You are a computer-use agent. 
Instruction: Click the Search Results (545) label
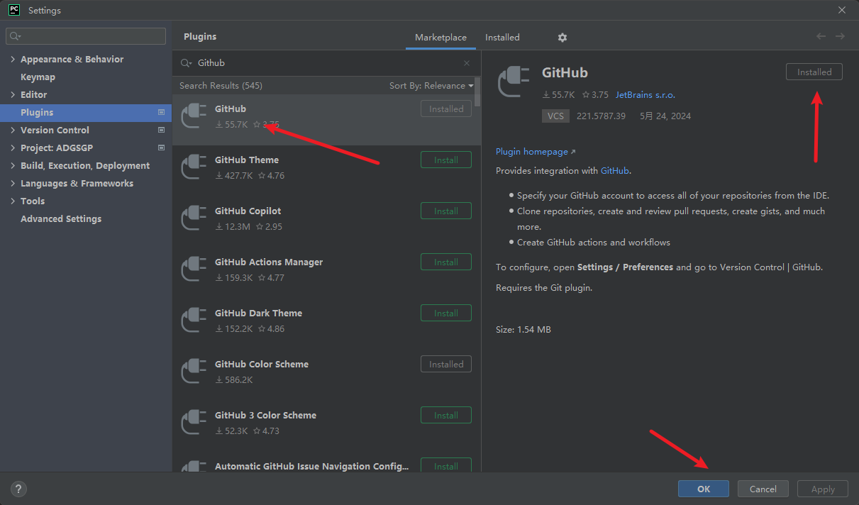pos(221,86)
